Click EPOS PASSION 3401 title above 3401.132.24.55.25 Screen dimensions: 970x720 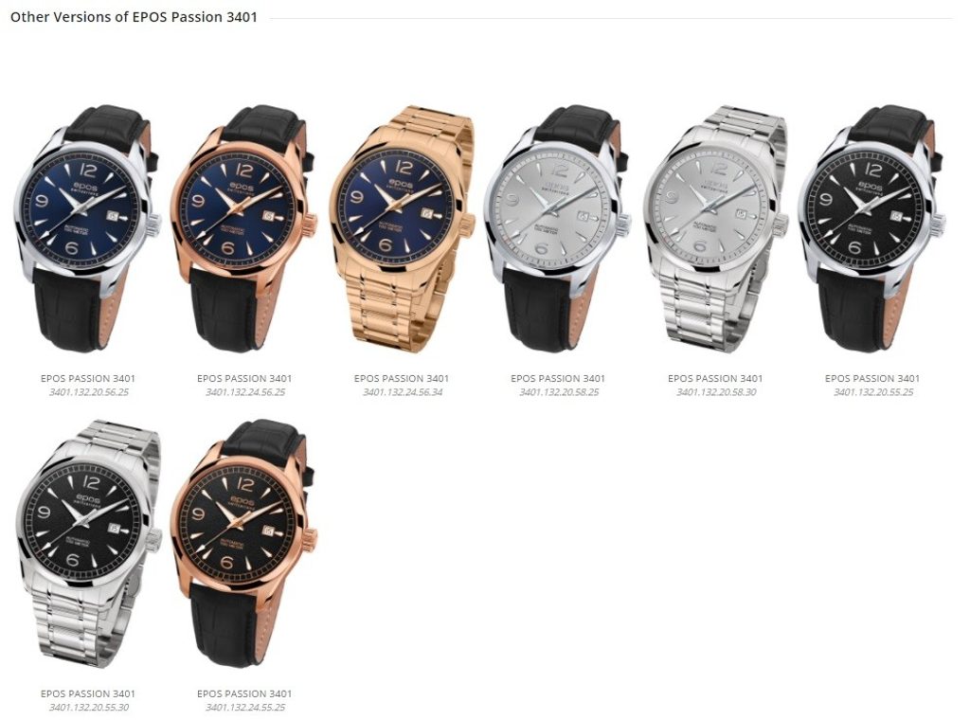[x=244, y=694]
